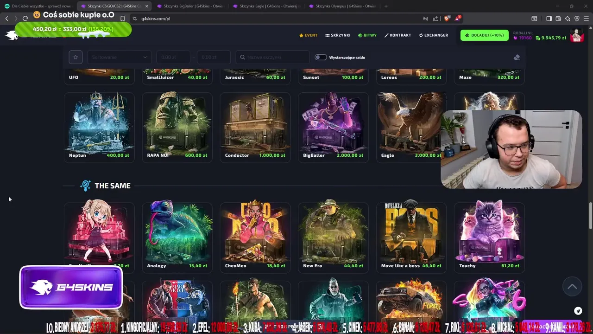Open the New Era case
The width and height of the screenshot is (593, 334).
point(333,237)
